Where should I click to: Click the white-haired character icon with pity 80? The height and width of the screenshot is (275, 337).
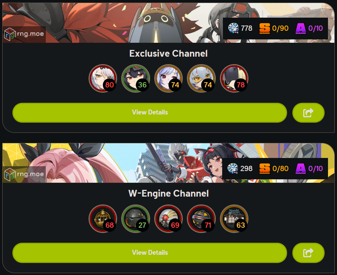point(103,78)
